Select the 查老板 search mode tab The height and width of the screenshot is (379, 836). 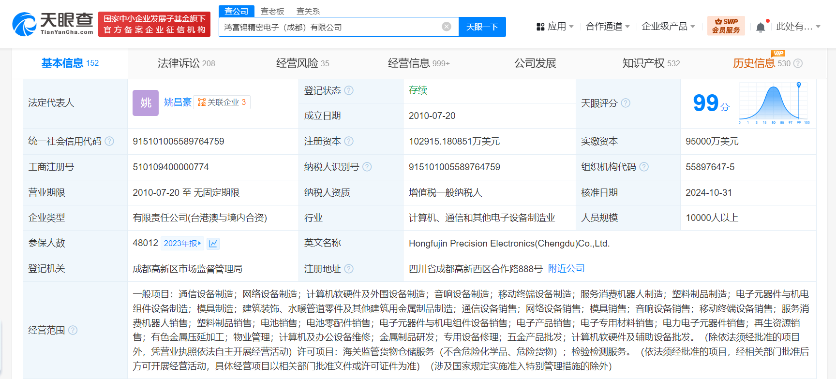click(x=272, y=11)
